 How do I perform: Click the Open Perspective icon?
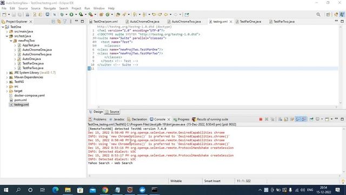point(328,15)
